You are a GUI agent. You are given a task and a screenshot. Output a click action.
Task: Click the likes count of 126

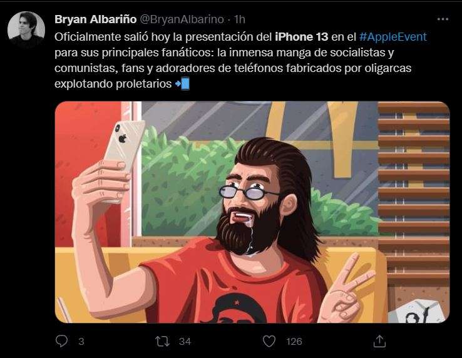pos(294,342)
